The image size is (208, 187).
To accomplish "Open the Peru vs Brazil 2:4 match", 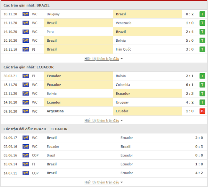I will click(104, 32).
